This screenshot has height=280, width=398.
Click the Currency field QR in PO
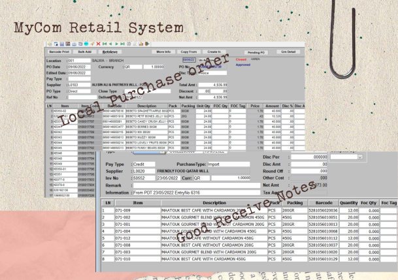133,67
